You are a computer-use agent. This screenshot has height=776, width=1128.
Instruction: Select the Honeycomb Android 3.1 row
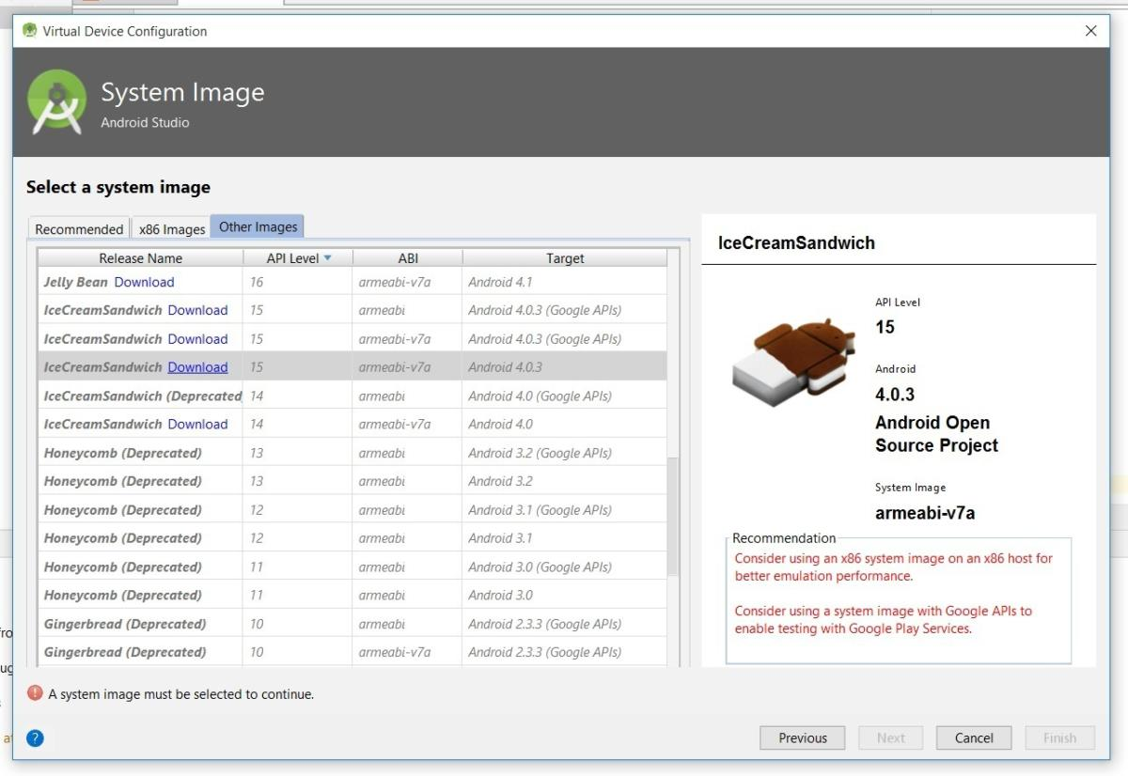point(352,538)
